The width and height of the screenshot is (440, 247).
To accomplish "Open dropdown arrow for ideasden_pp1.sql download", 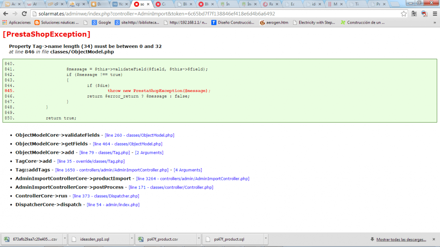I will [x=132, y=239].
